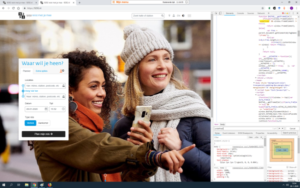Viewport: 300px width, 188px height.
Task: Switch language with the EN link
Action: (178, 16)
